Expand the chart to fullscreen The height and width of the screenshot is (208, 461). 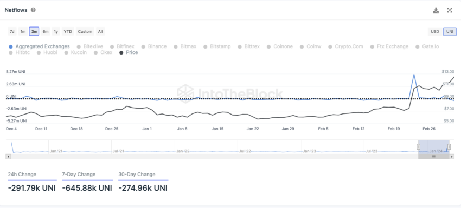[x=450, y=10]
